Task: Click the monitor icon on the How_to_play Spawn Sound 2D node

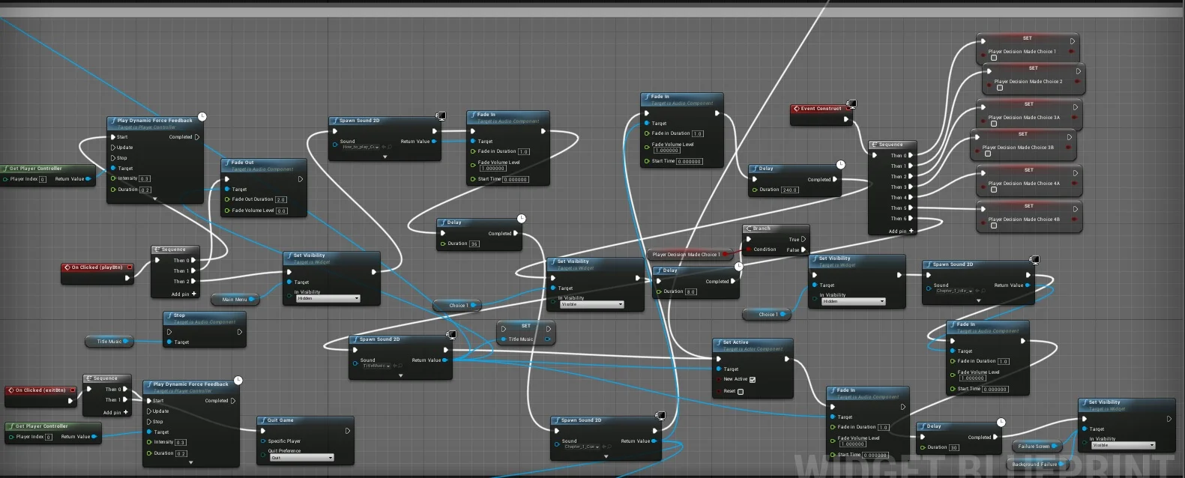Action: coord(441,116)
